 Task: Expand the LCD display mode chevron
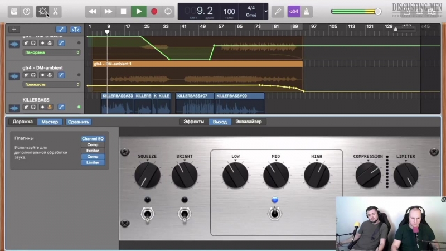[x=266, y=11]
